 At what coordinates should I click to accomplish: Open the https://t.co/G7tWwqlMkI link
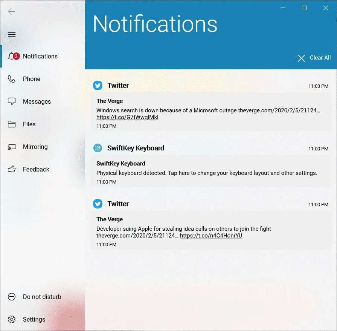(x=127, y=117)
